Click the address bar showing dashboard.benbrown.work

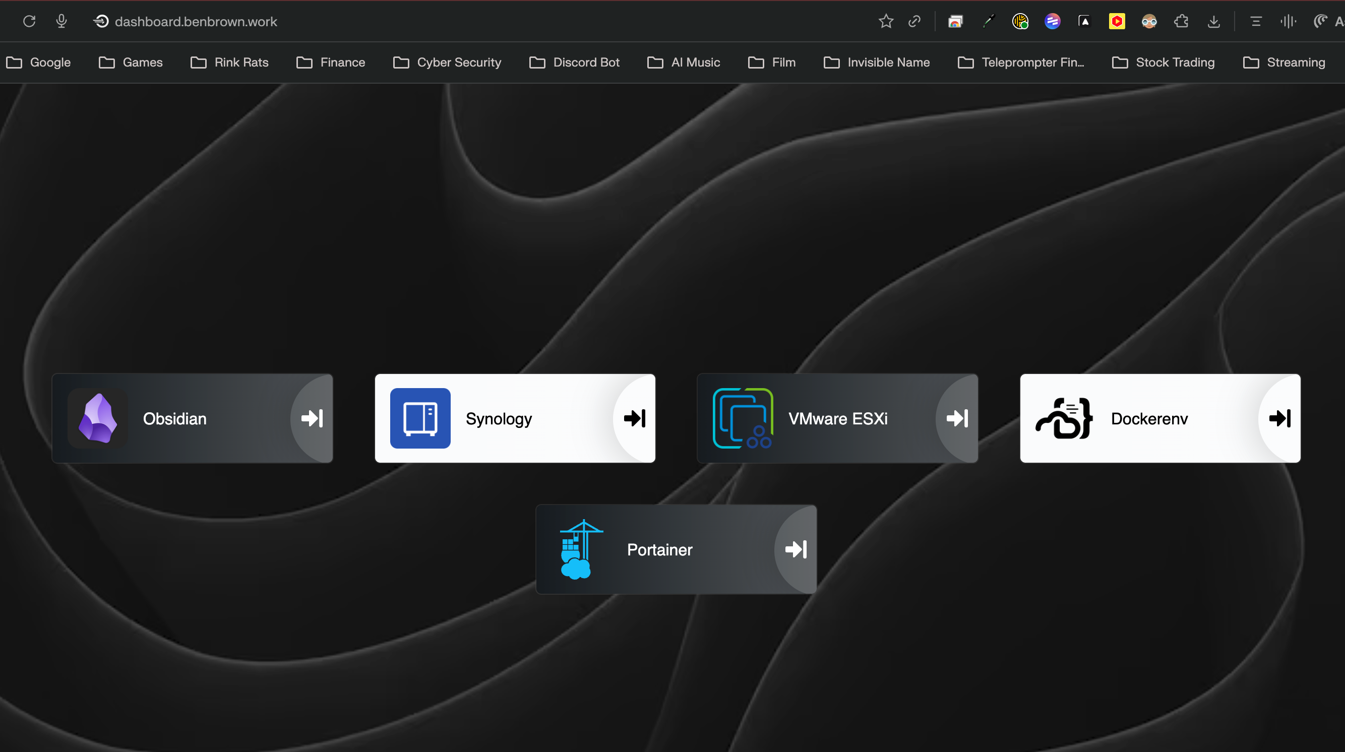pos(196,21)
